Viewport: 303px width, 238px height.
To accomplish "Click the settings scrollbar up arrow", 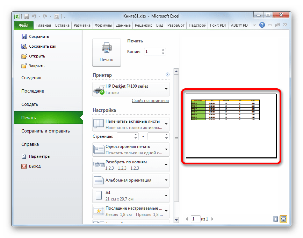I will point(176,72).
